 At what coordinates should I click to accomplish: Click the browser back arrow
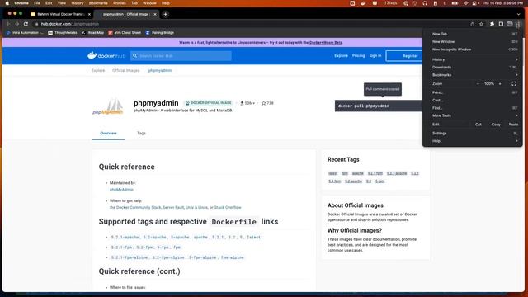pyautogui.click(x=8, y=24)
